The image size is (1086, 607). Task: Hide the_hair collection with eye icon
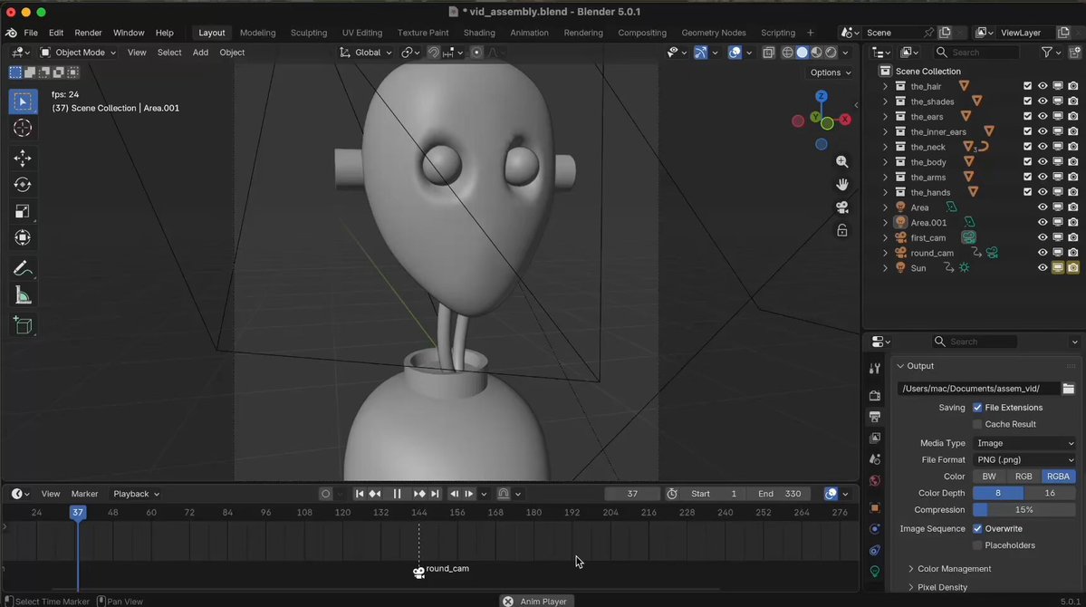coord(1043,86)
